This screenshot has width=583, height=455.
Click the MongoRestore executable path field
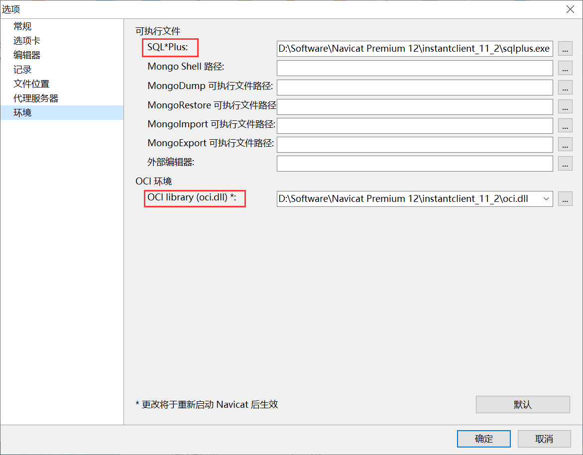click(x=415, y=107)
